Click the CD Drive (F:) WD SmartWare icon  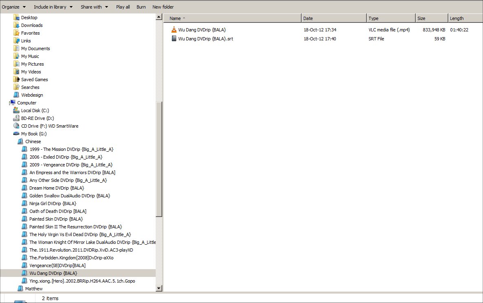coord(16,126)
